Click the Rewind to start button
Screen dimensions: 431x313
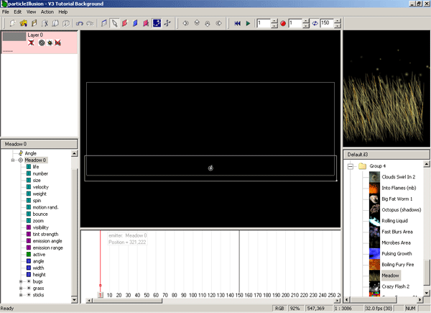tap(238, 24)
